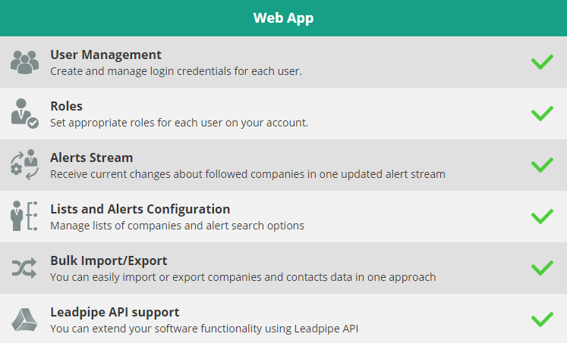This screenshot has width=567, height=343.
Task: Click the Web App header title
Action: [284, 18]
